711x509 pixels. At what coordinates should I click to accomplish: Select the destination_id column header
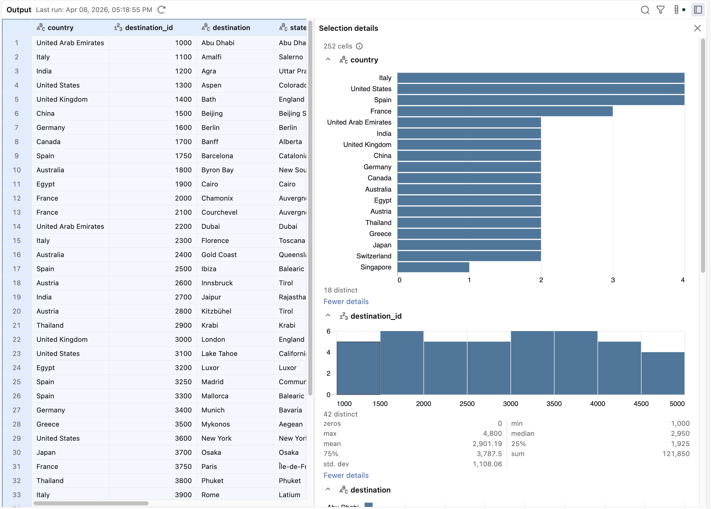(x=148, y=27)
